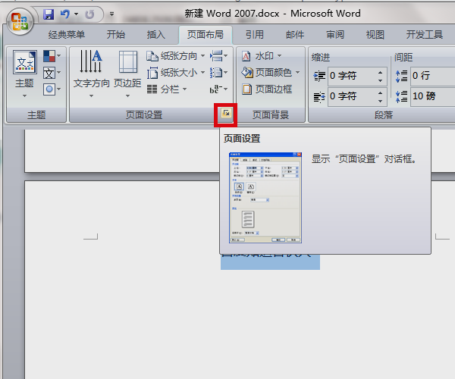Click the 页面背景 group label
Image resolution: width=455 pixels, height=379 pixels.
(x=271, y=115)
